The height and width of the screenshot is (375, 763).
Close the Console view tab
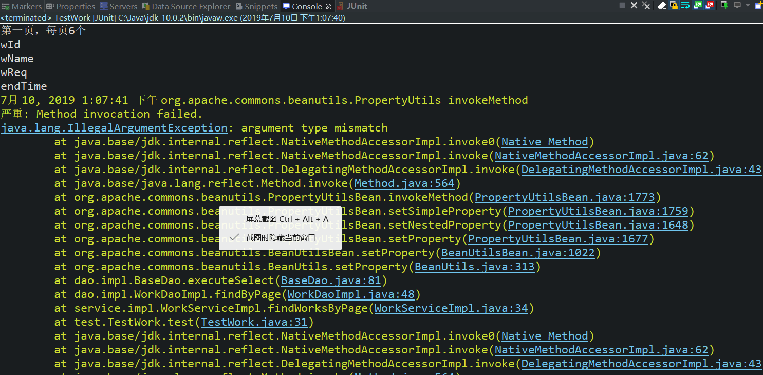pyautogui.click(x=329, y=6)
